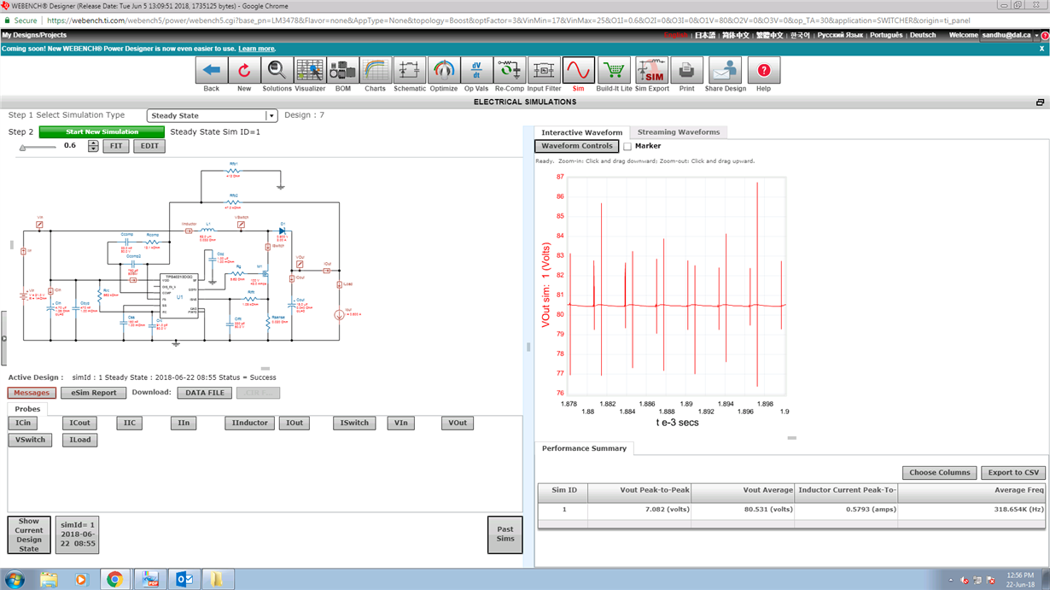Restore the Electrical Simulations panel
Viewport: 1050px width, 590px height.
(1040, 102)
